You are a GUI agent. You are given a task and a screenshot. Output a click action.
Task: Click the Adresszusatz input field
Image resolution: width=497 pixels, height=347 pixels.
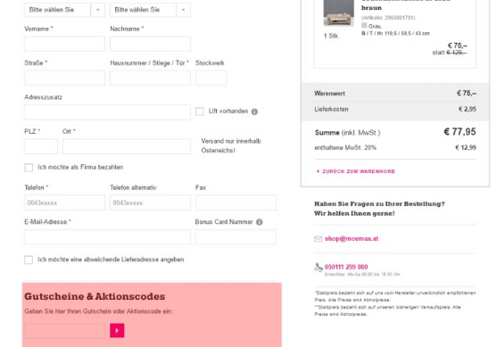click(x=107, y=112)
